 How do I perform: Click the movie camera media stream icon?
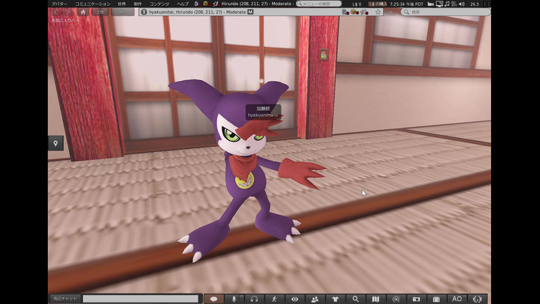click(x=453, y=4)
